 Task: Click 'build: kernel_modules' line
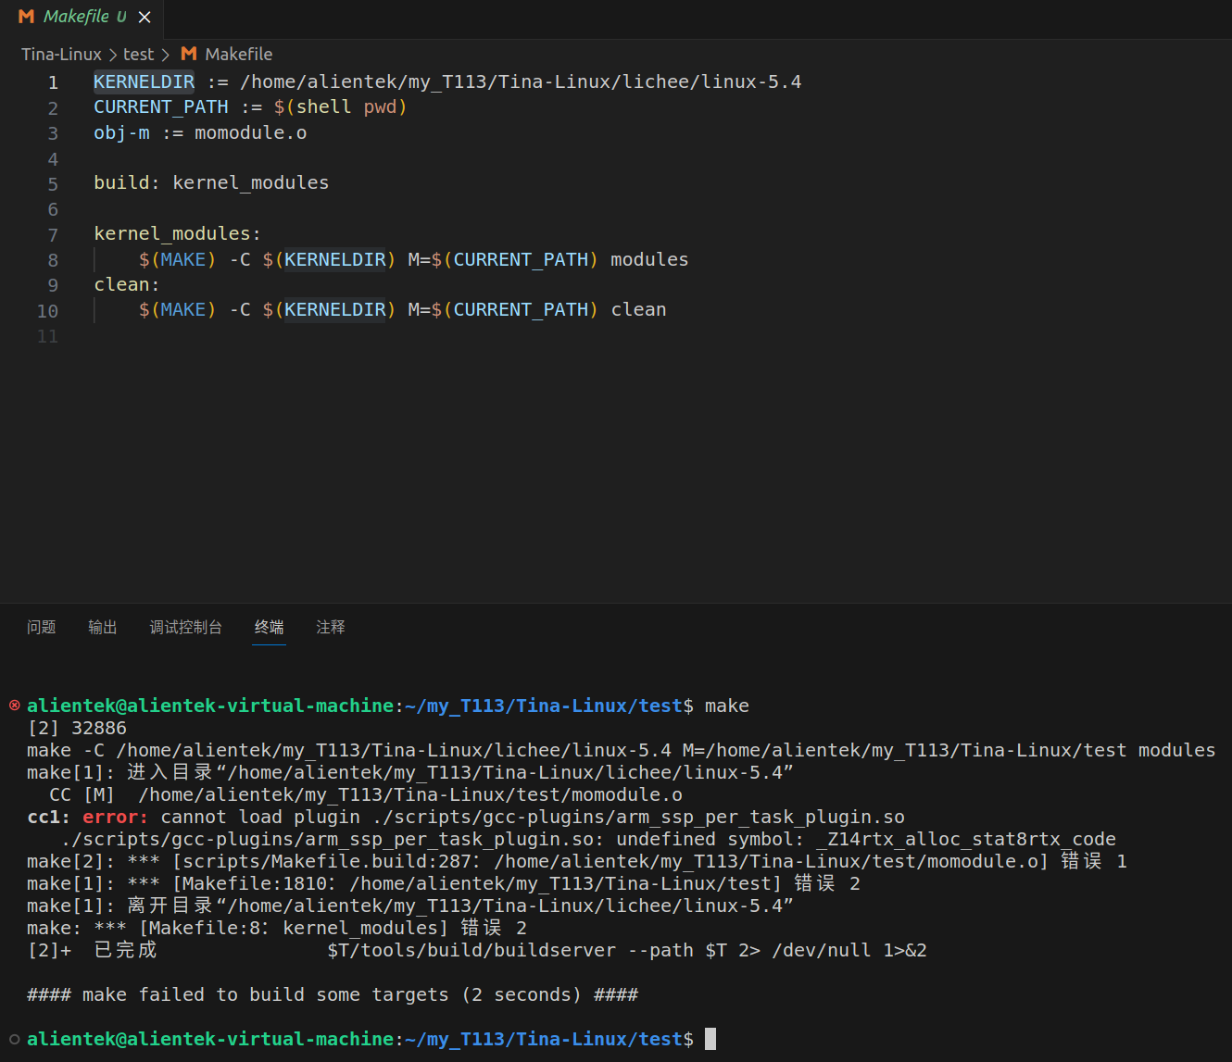211,182
